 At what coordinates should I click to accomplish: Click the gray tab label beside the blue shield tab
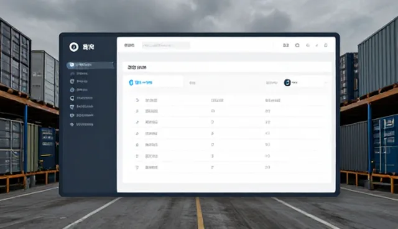pos(192,83)
